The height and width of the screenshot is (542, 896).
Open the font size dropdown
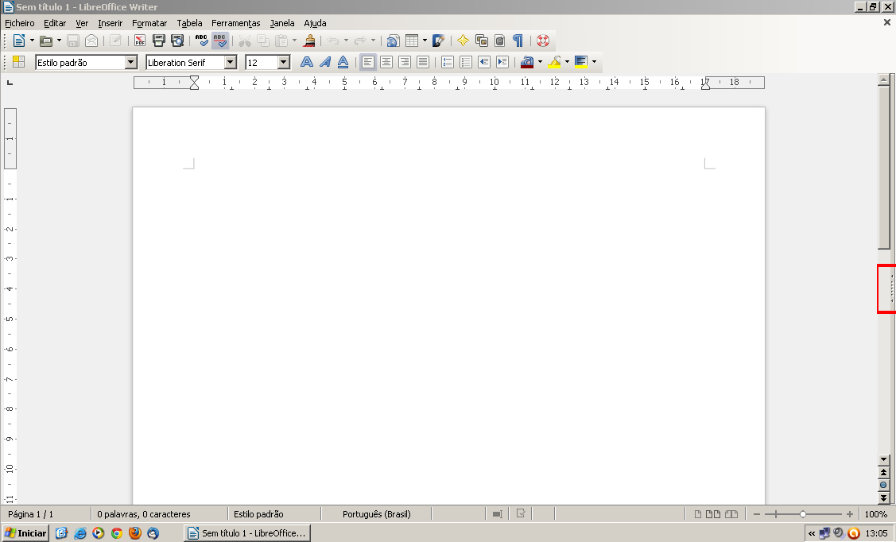click(x=284, y=62)
